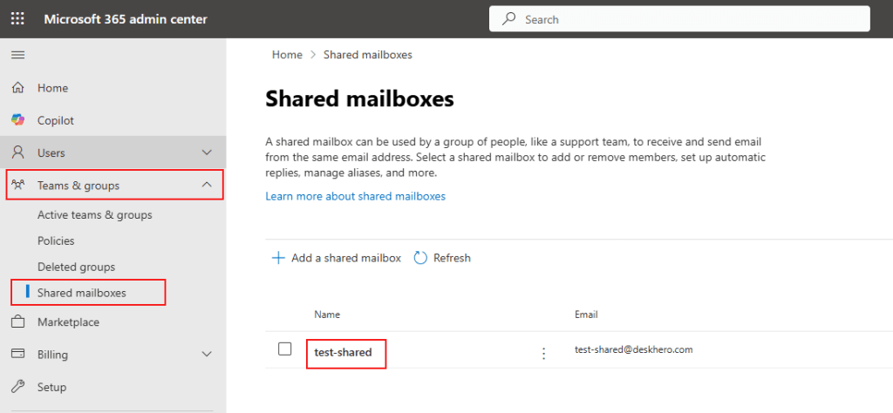
Task: Open Policies under Teams & groups
Action: pyautogui.click(x=56, y=240)
